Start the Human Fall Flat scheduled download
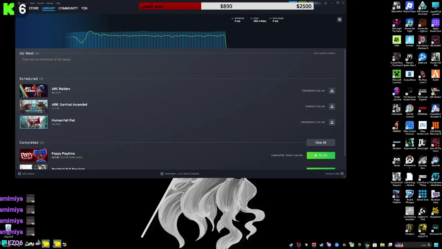The width and height of the screenshot is (442, 249). point(332,122)
